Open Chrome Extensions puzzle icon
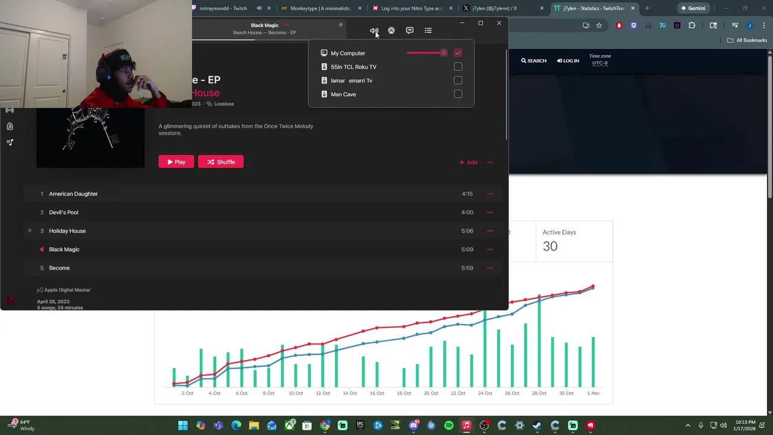Image resolution: width=773 pixels, height=435 pixels. pyautogui.click(x=691, y=25)
